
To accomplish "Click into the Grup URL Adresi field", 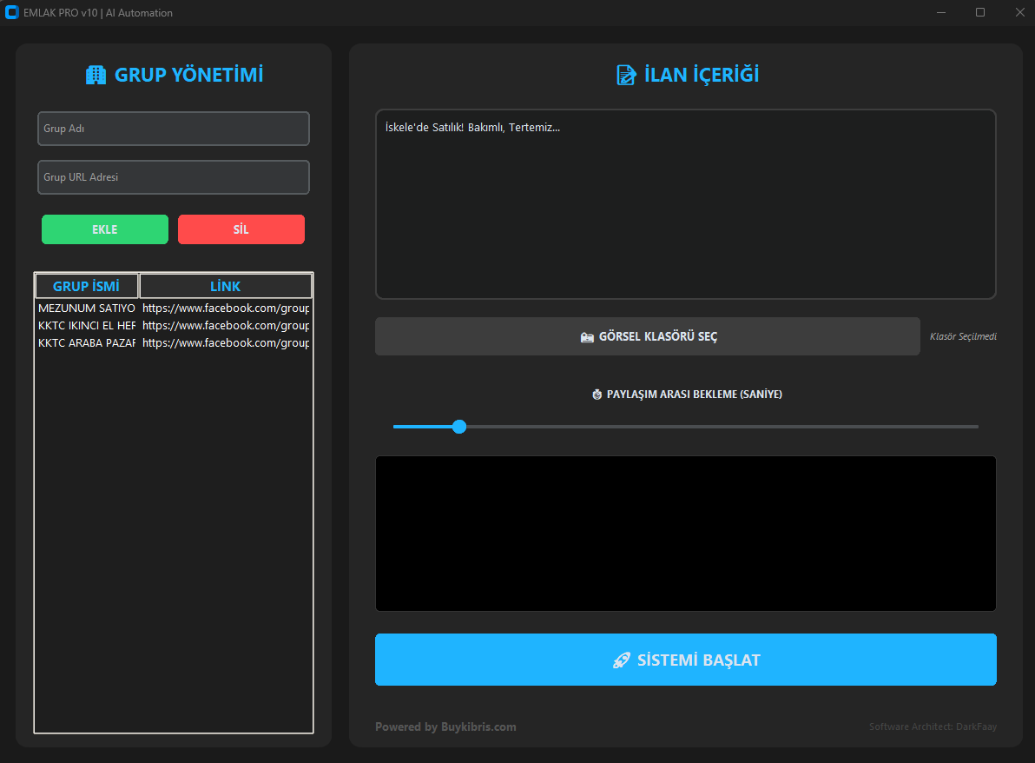I will 174,177.
